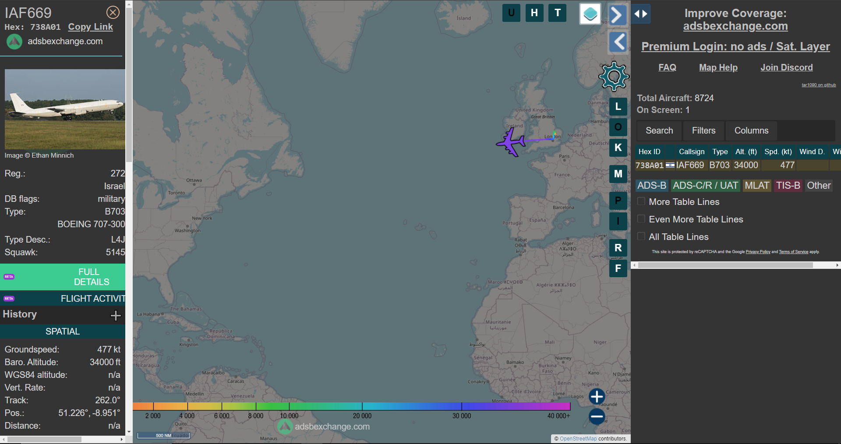Toggle sidebar with the double-arrow button
This screenshot has width=841, height=444.
[x=641, y=14]
